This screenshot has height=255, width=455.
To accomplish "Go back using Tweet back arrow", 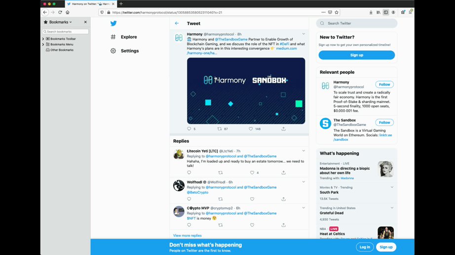I will click(177, 23).
